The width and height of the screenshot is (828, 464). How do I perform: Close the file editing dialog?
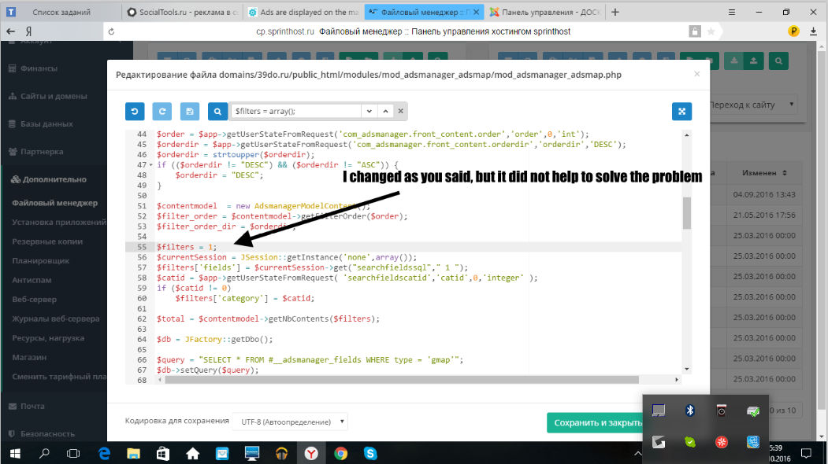[x=697, y=74]
